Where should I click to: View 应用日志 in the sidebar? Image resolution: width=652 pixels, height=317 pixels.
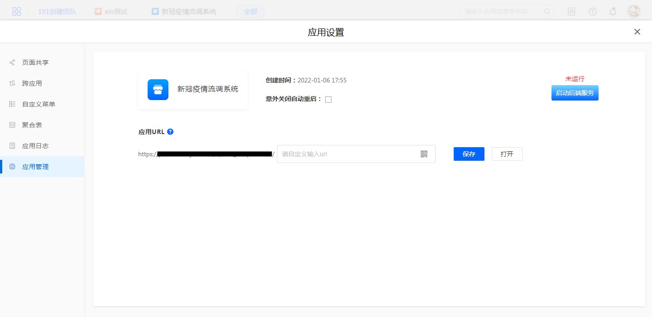pos(35,146)
